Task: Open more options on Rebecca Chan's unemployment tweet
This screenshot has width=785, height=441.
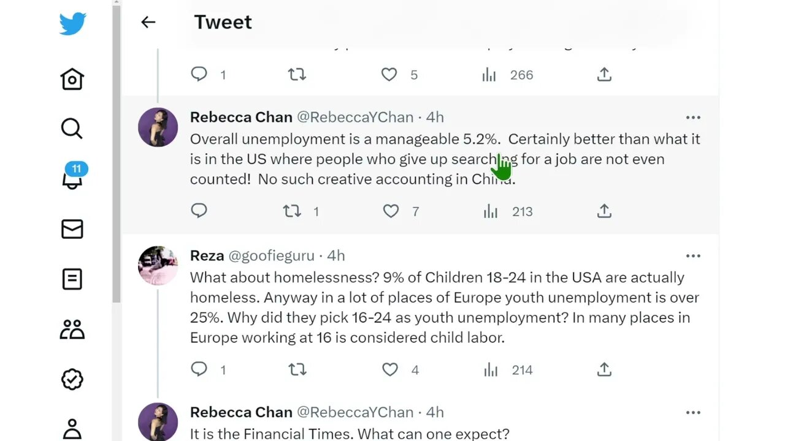Action: coord(693,118)
